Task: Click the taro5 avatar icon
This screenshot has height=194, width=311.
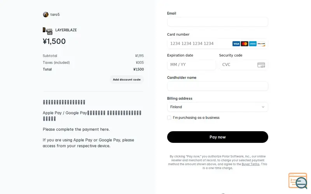Action: point(45,14)
